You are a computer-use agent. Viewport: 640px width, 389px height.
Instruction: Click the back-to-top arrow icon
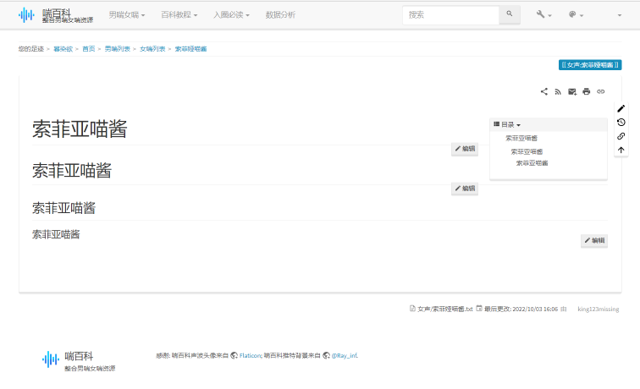click(x=621, y=150)
